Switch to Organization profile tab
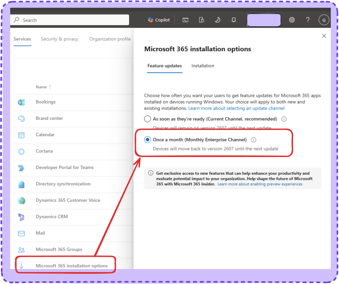This screenshot has width=339, height=284. pos(110,39)
